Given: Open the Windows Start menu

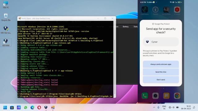Looking at the screenshot, I should tap(5, 108).
